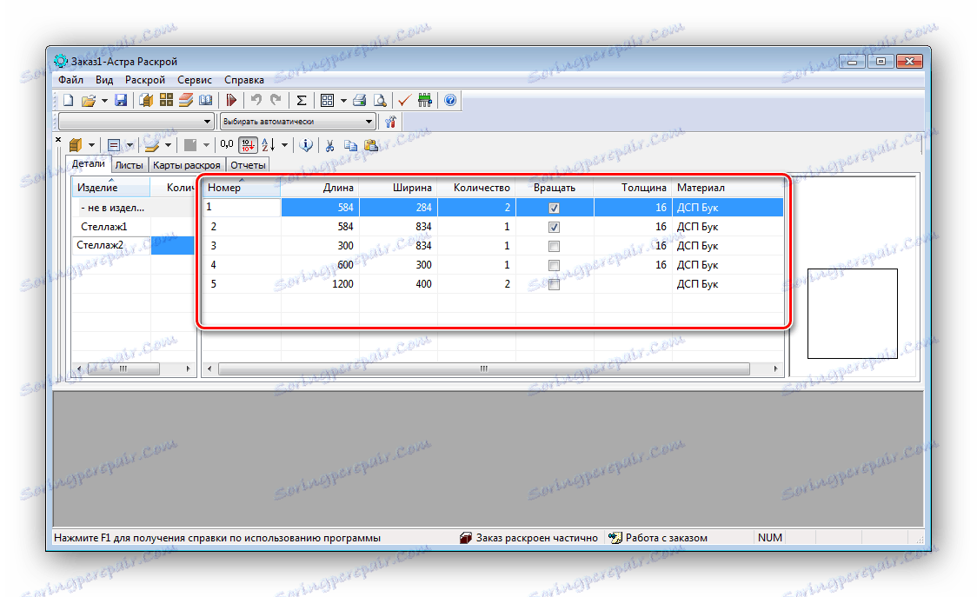Sort rows A to Z
Image resolution: width=977 pixels, height=597 pixels.
[x=269, y=145]
